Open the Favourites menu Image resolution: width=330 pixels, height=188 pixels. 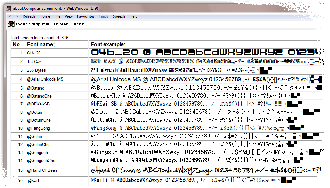point(85,16)
